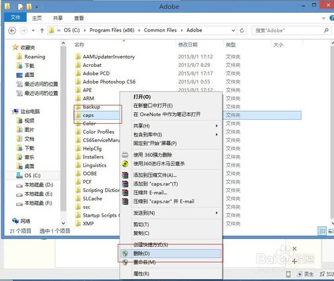Choose 压缩并 E-mail... entry
Screen dimensions: 334x281
tap(171, 193)
